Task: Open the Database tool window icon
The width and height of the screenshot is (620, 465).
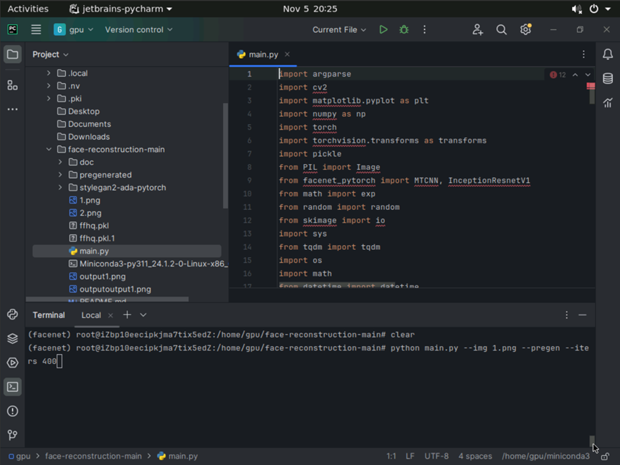Action: point(608,79)
